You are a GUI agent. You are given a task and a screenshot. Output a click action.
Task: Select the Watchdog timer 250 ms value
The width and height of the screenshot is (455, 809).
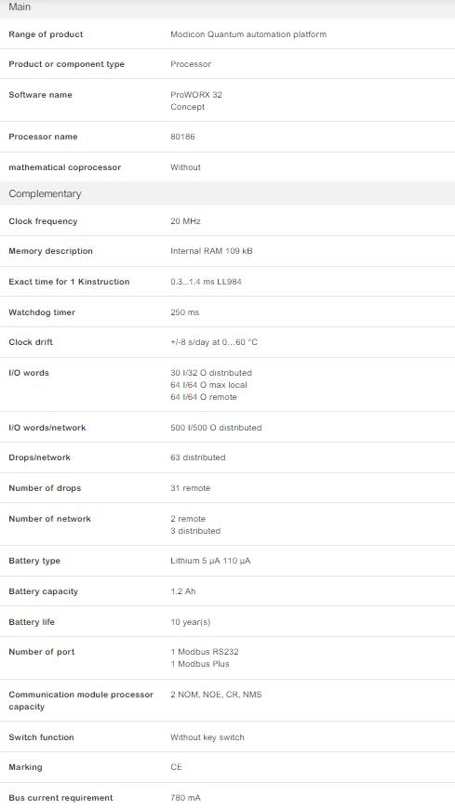point(185,312)
